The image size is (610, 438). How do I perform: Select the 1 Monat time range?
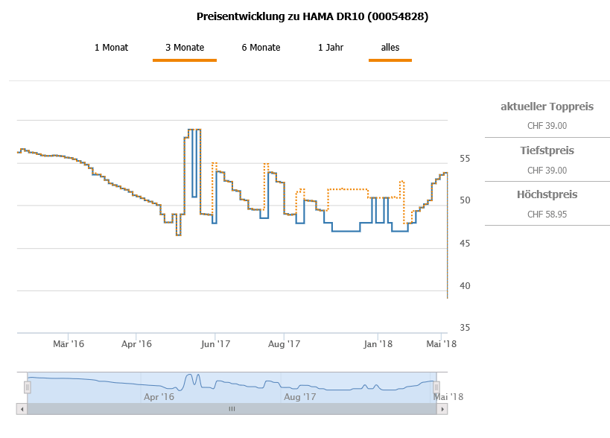[x=111, y=48]
